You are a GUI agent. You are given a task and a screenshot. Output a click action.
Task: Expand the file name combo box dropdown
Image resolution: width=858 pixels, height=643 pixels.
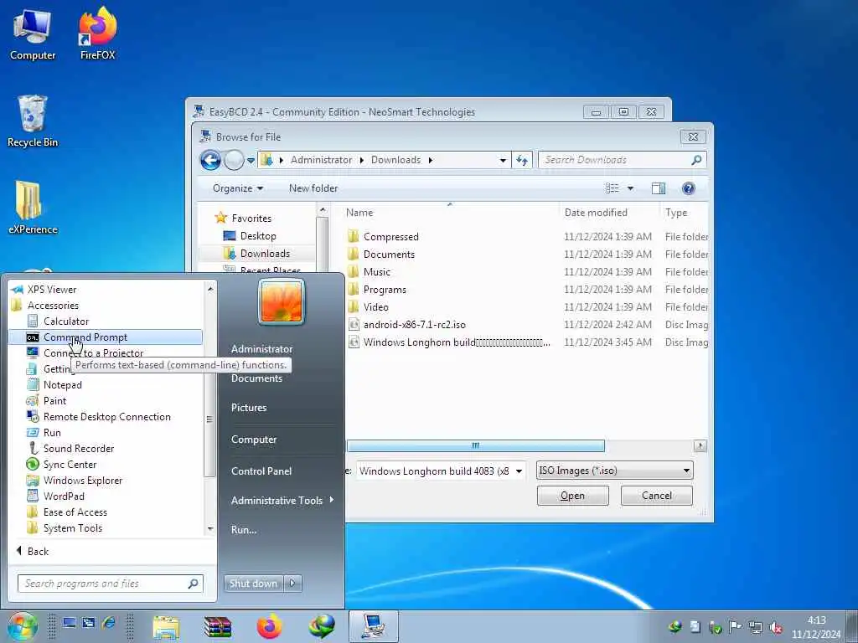point(519,471)
